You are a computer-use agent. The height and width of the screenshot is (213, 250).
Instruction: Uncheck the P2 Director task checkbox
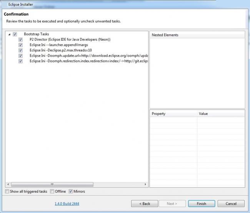[x=20, y=39]
